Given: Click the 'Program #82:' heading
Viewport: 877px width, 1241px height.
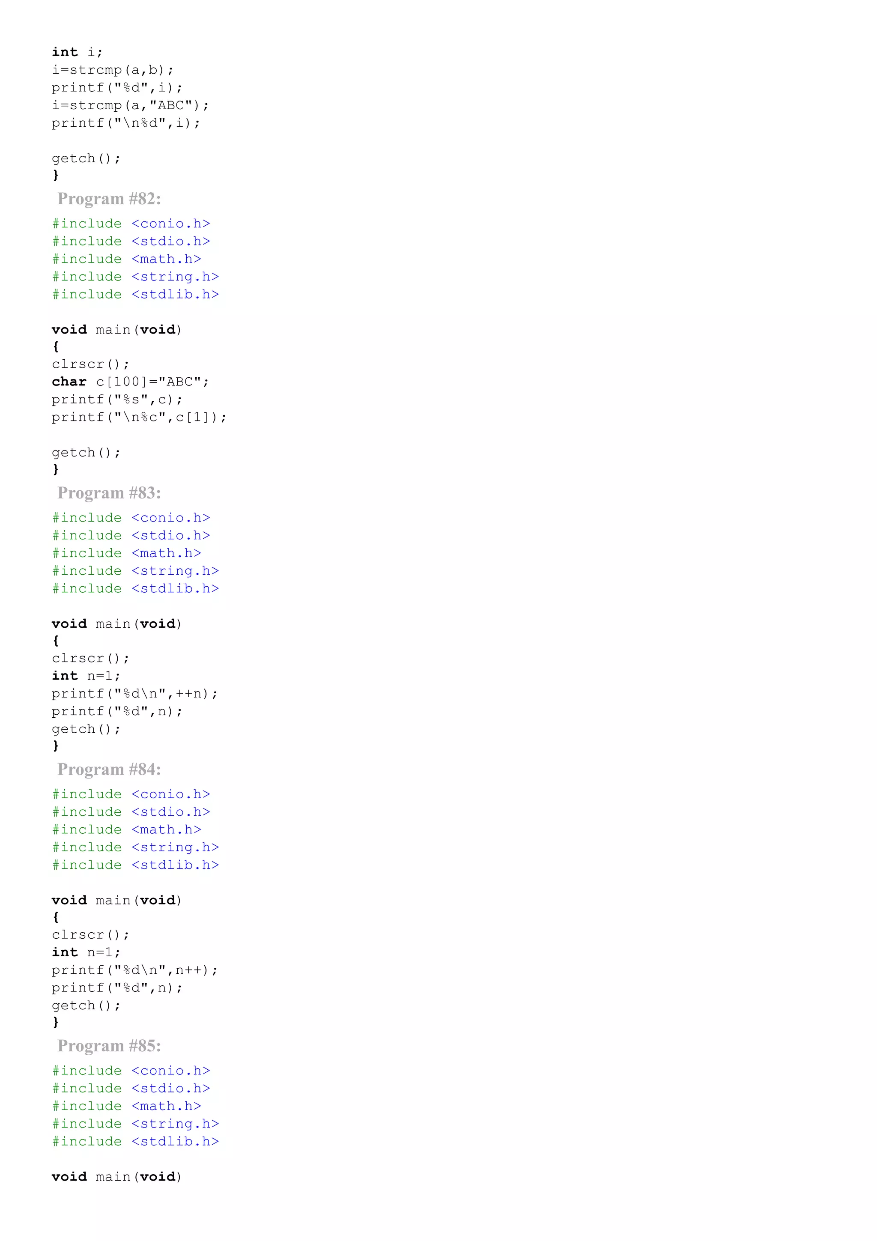Looking at the screenshot, I should click(109, 199).
